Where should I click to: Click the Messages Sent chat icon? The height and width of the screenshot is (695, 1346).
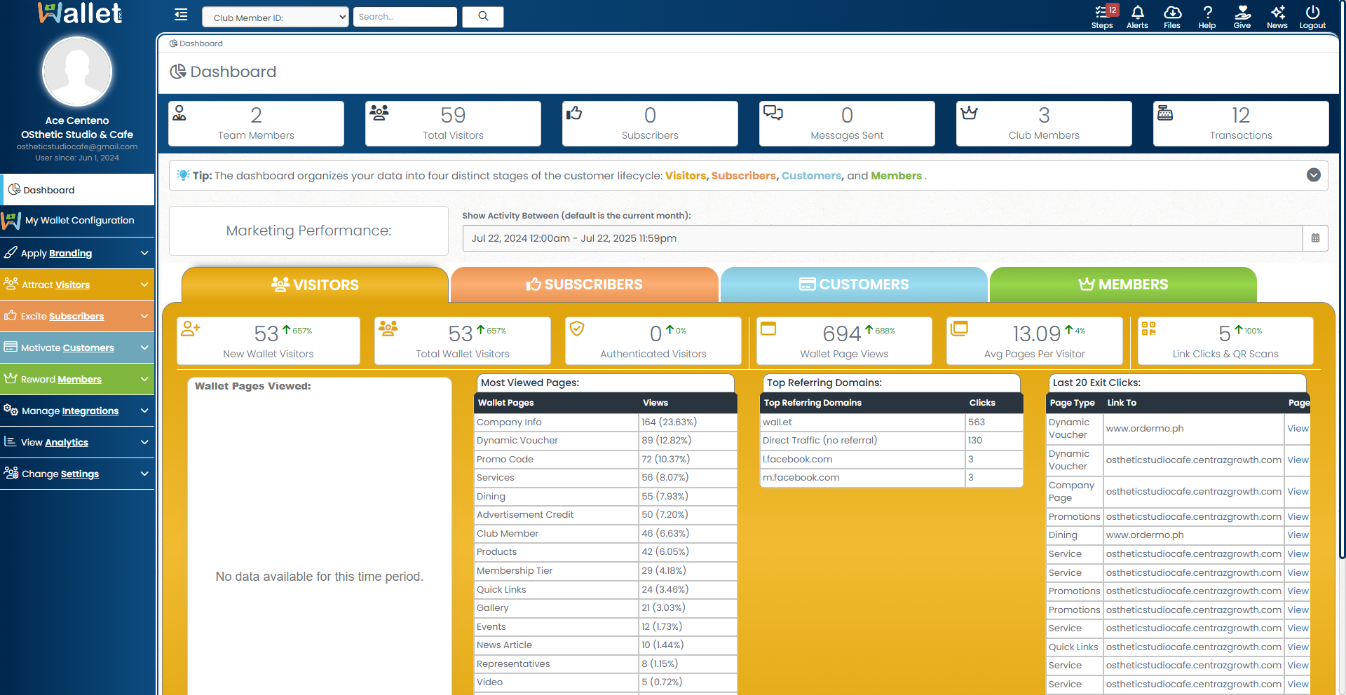pos(773,112)
